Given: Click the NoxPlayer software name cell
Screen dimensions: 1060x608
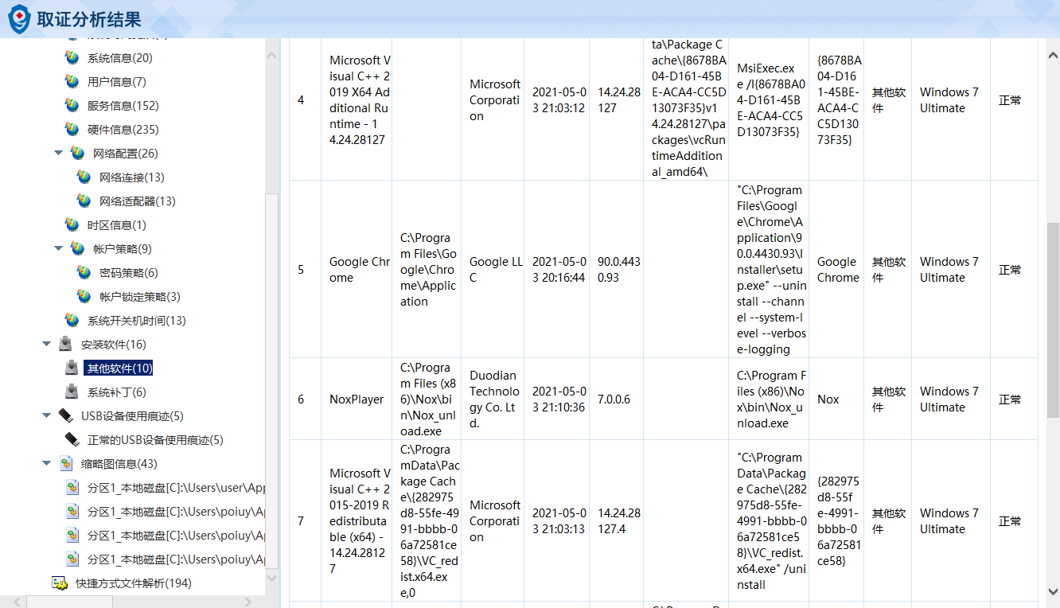Looking at the screenshot, I should tap(357, 399).
